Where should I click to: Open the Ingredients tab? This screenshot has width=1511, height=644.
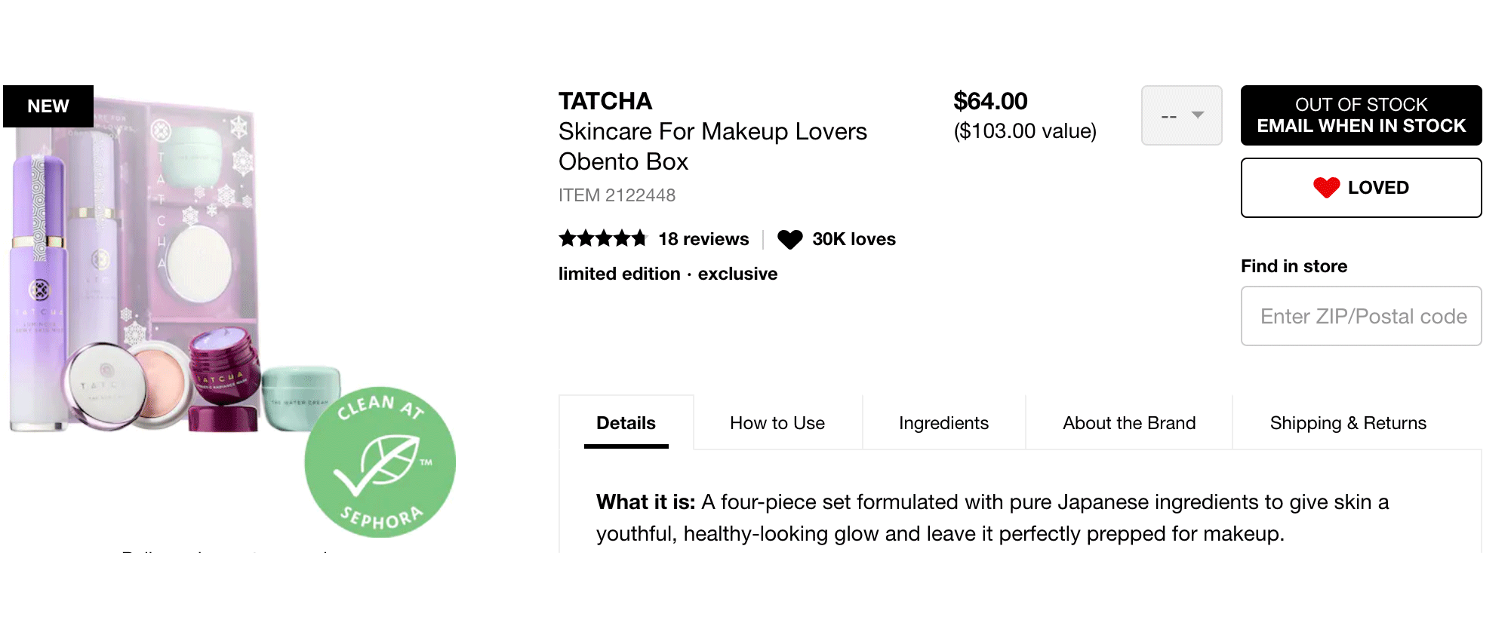(x=943, y=423)
